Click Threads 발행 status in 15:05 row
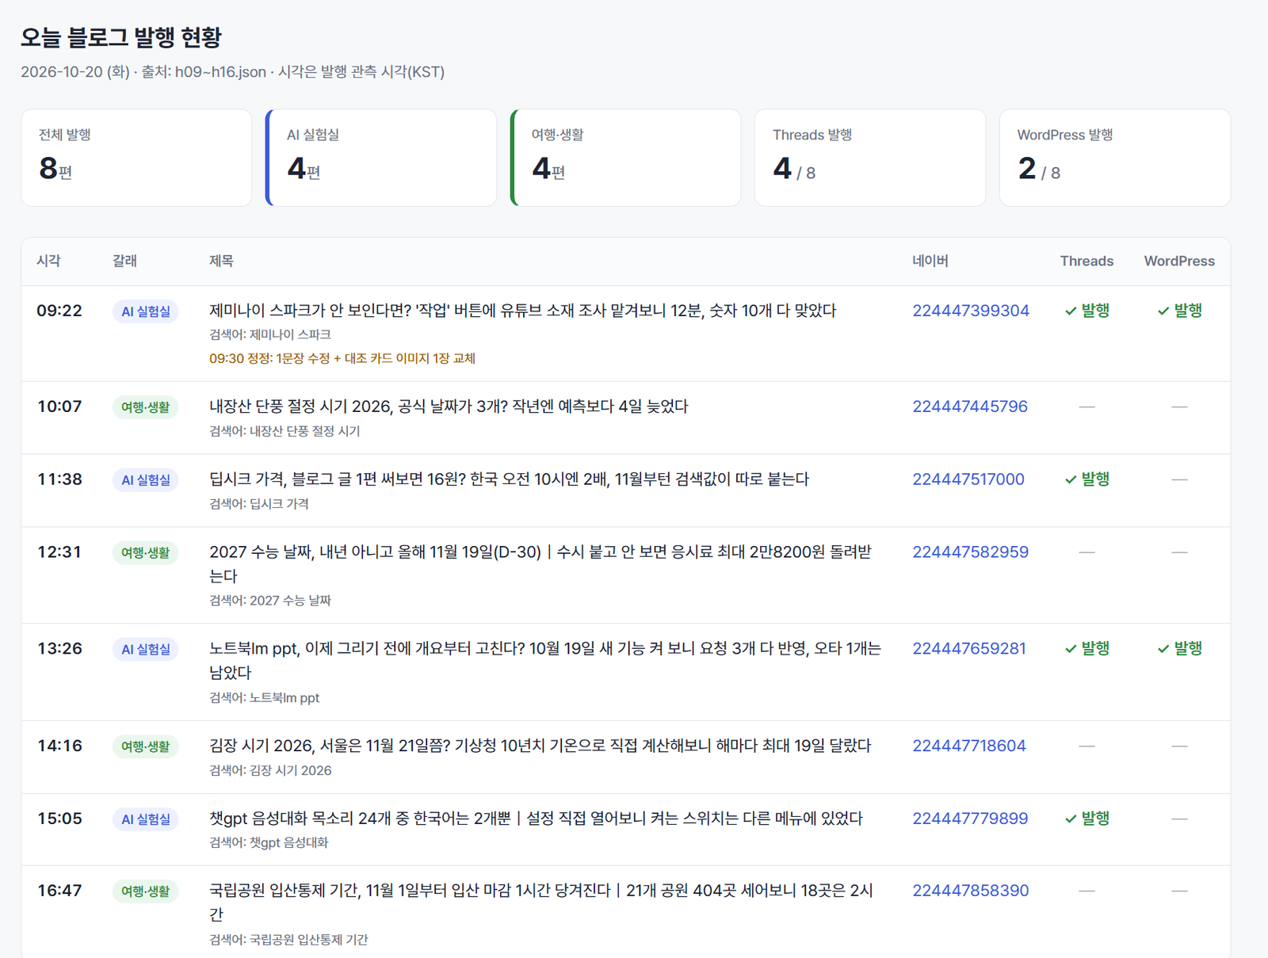 [1087, 819]
